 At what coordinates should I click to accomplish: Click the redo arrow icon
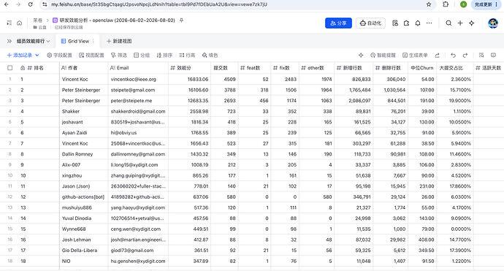(x=465, y=56)
